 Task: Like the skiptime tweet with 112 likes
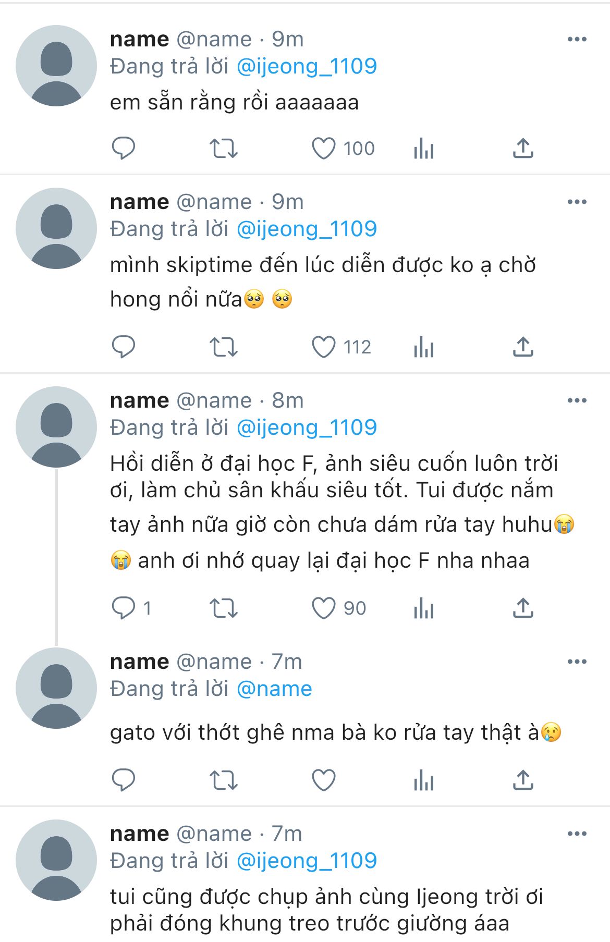click(x=324, y=347)
